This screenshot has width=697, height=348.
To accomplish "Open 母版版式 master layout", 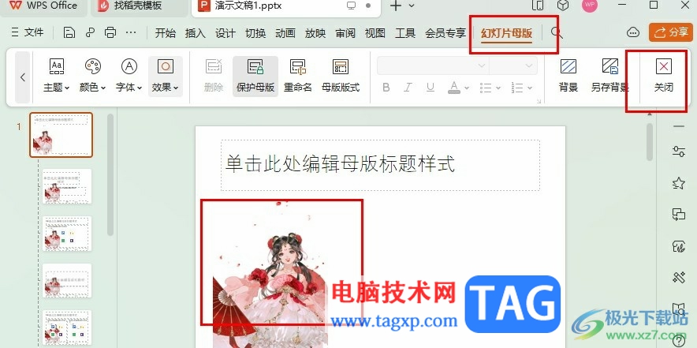I will click(341, 76).
